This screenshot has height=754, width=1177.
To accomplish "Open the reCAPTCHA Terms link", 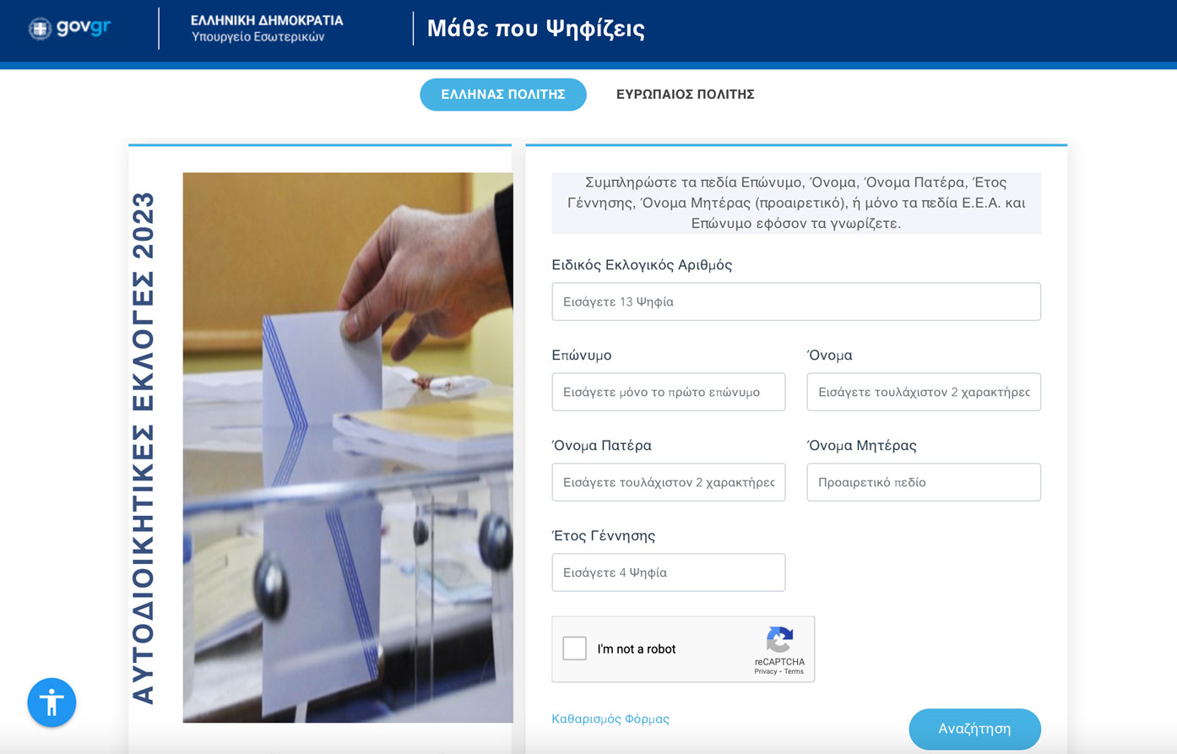I will pyautogui.click(x=795, y=671).
